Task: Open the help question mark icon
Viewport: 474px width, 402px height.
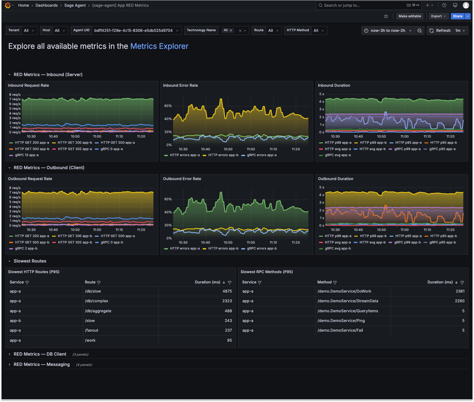Action: click(x=444, y=5)
